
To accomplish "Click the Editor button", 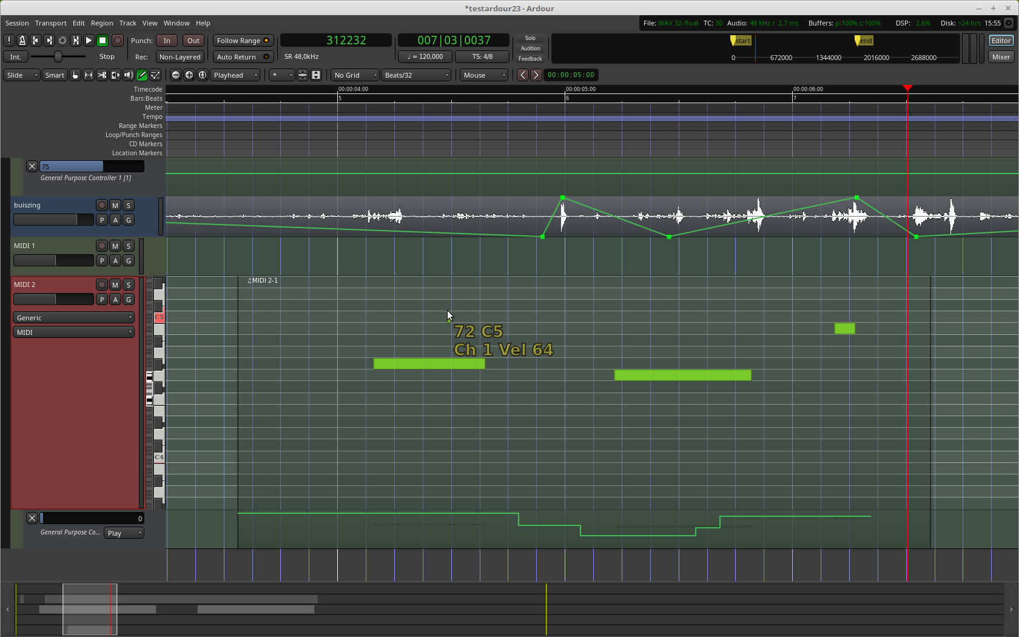I will pyautogui.click(x=1001, y=41).
